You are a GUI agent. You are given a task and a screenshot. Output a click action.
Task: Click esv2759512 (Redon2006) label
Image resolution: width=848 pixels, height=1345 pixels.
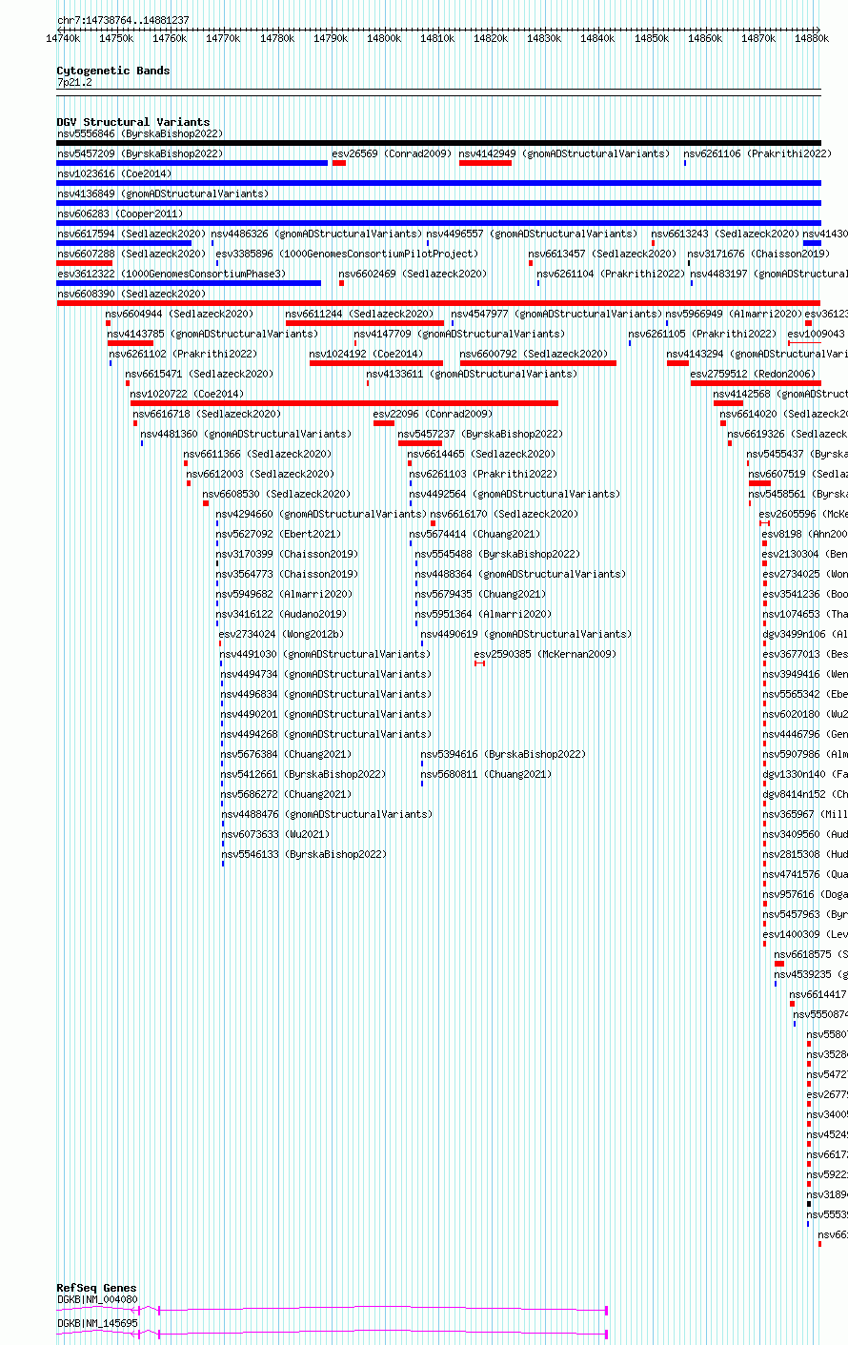(753, 374)
